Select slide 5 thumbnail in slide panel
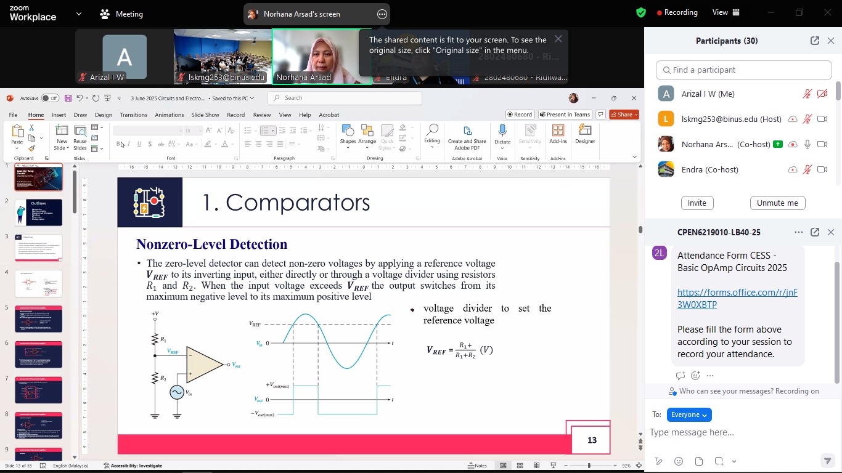Screen dimensions: 842x473 39,319
